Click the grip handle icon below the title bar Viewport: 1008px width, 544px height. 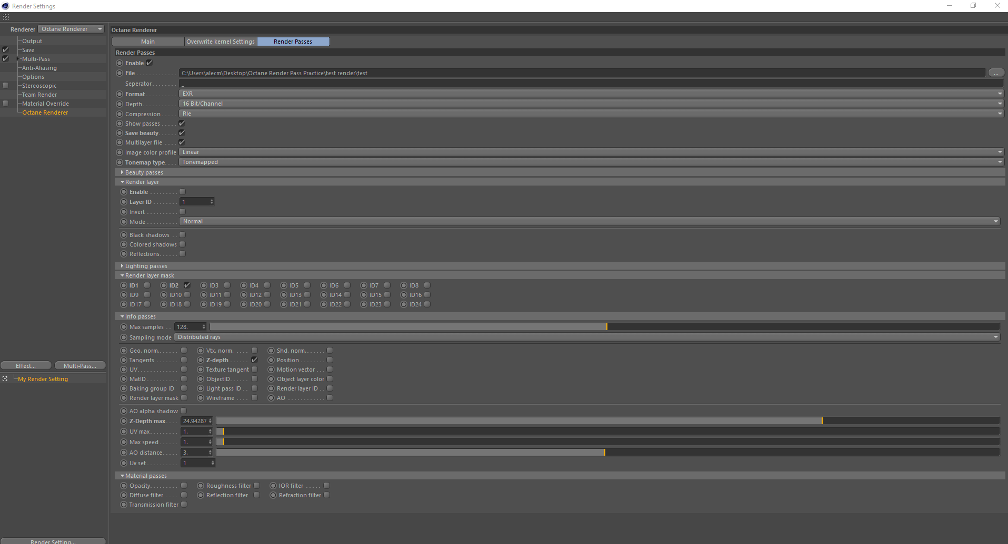(x=6, y=17)
